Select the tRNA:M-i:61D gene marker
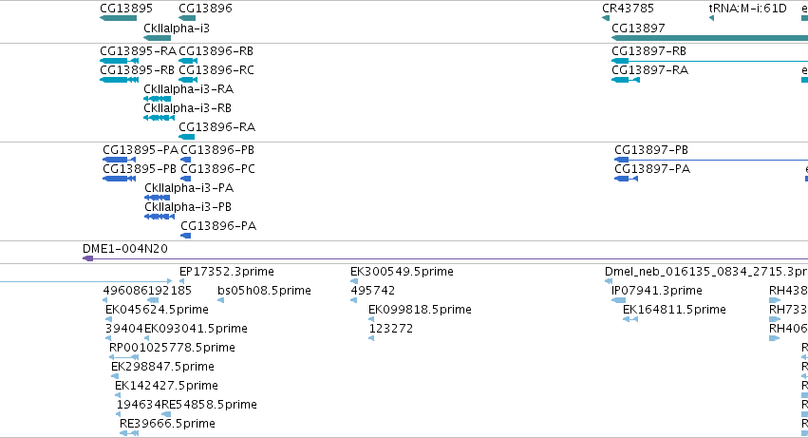The image size is (808, 438). click(x=712, y=18)
